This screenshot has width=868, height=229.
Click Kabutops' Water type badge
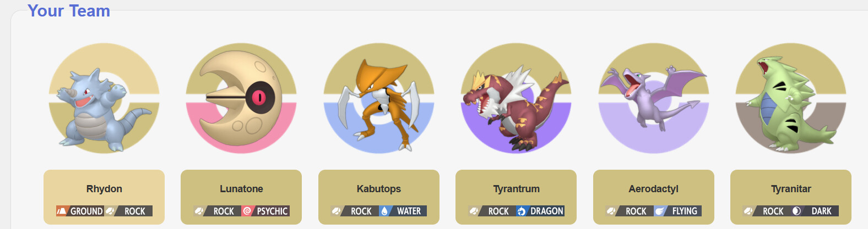[403, 211]
